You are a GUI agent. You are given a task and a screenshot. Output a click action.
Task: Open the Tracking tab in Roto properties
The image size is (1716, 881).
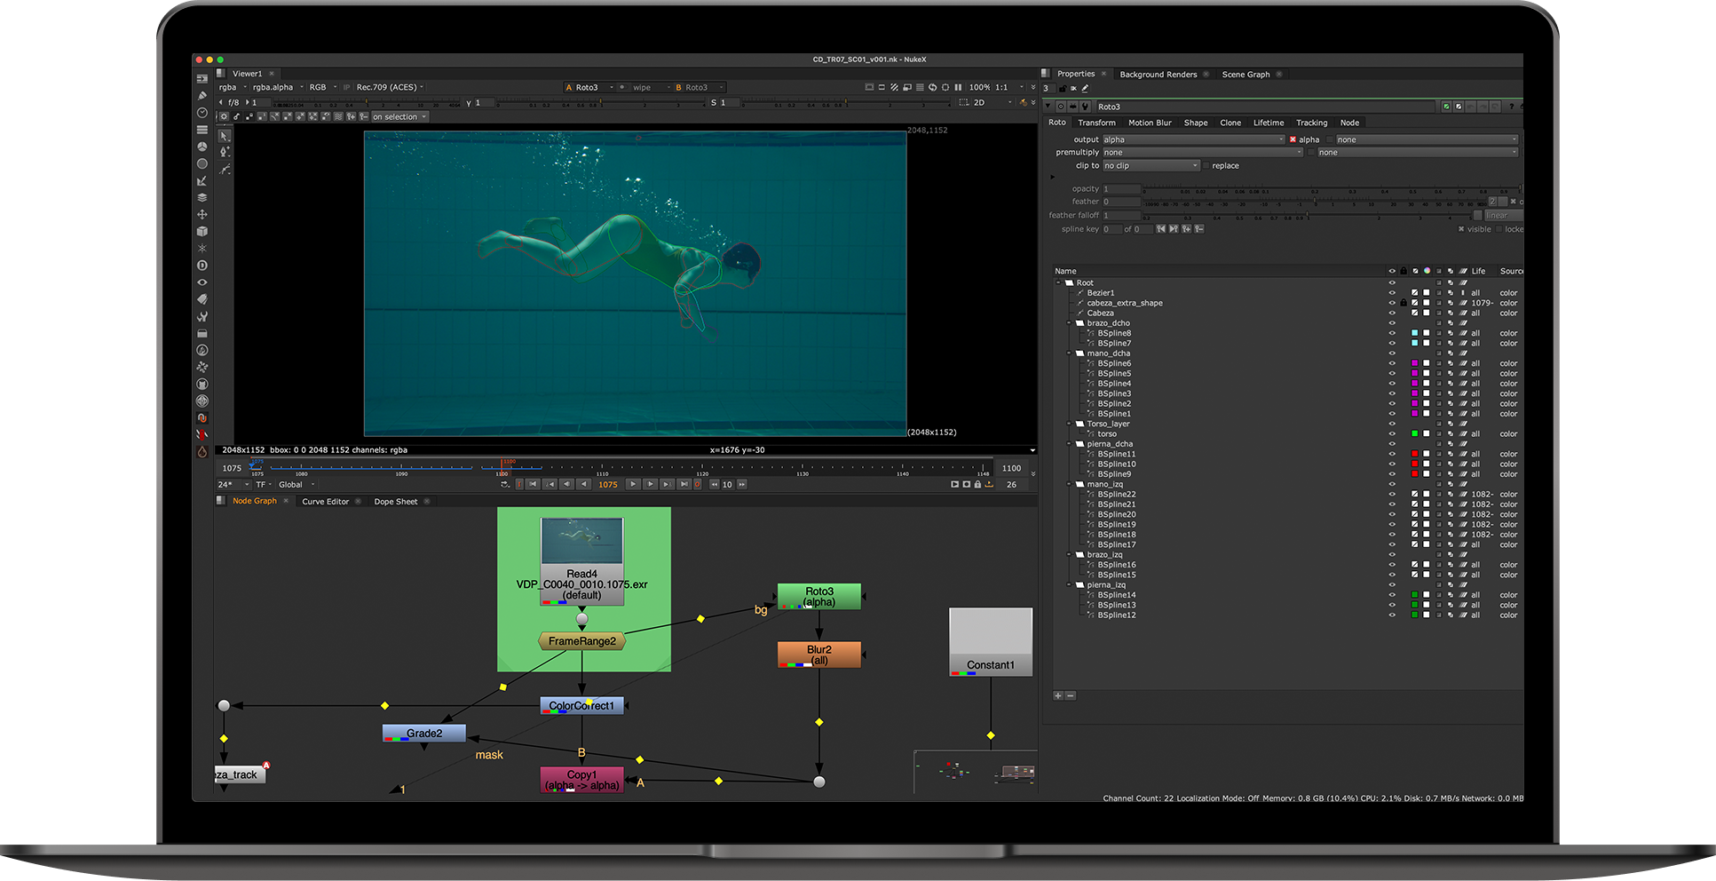pos(1311,123)
